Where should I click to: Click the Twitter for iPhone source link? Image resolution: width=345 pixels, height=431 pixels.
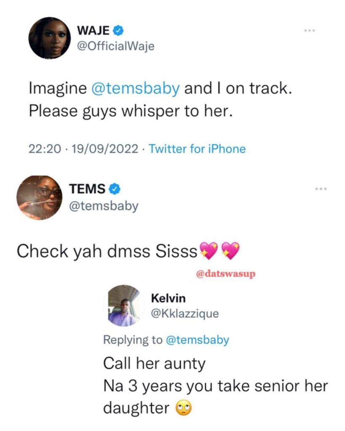pos(197,149)
